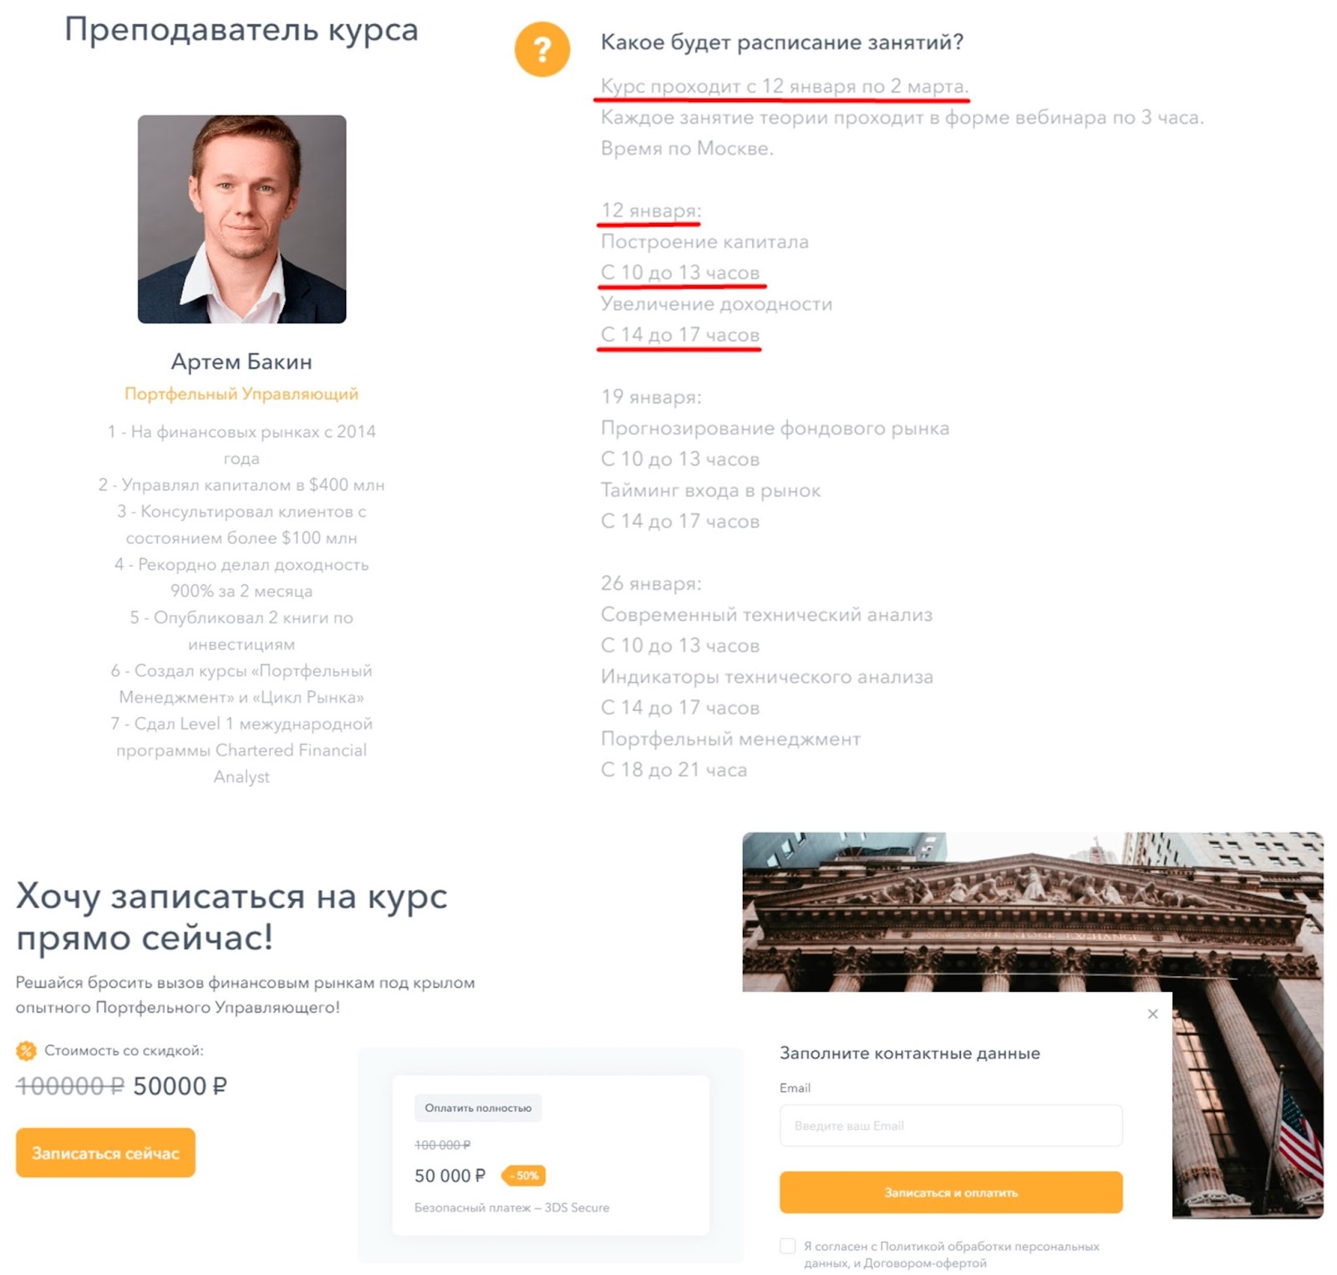Close the contact details form
The height and width of the screenshot is (1275, 1337).
[1152, 1013]
